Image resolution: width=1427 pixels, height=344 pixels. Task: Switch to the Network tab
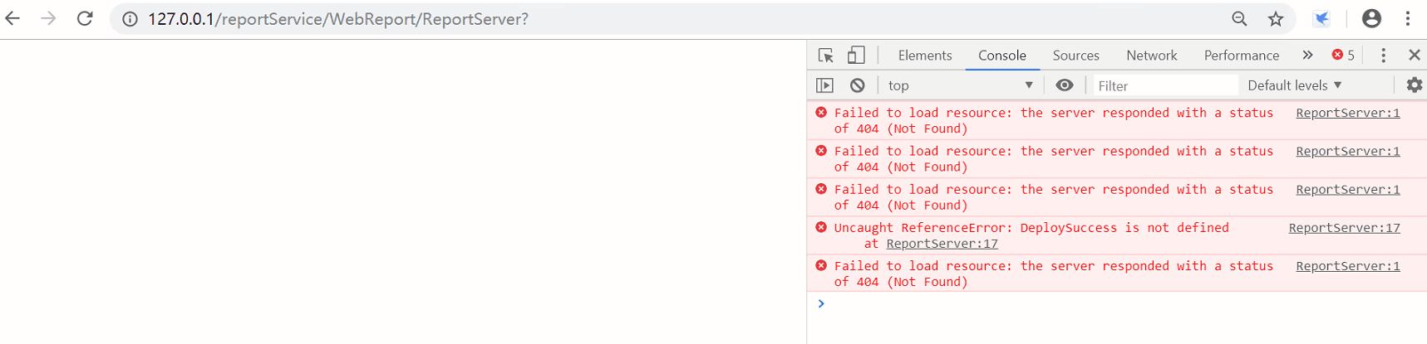1151,56
